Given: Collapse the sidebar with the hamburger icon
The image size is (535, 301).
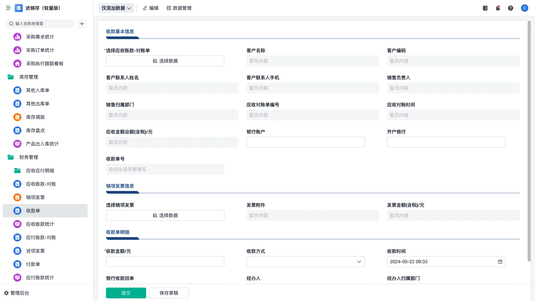Looking at the screenshot, I should click(x=9, y=8).
